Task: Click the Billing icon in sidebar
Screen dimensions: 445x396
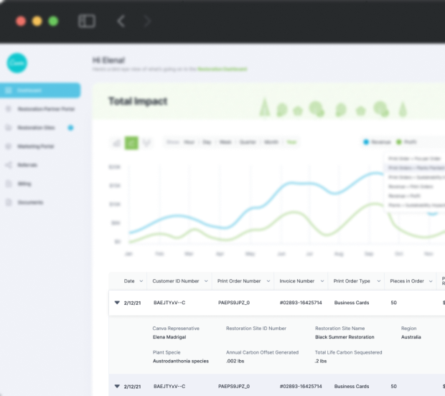Action: point(9,184)
